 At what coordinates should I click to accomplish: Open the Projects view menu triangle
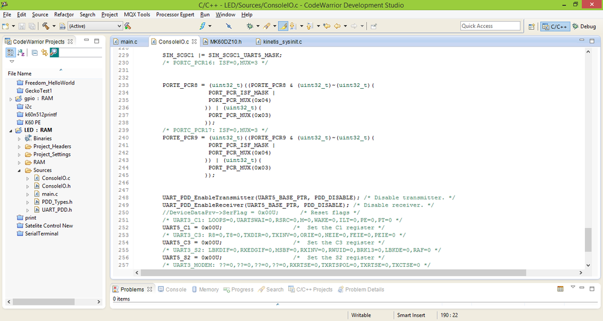pos(12,62)
